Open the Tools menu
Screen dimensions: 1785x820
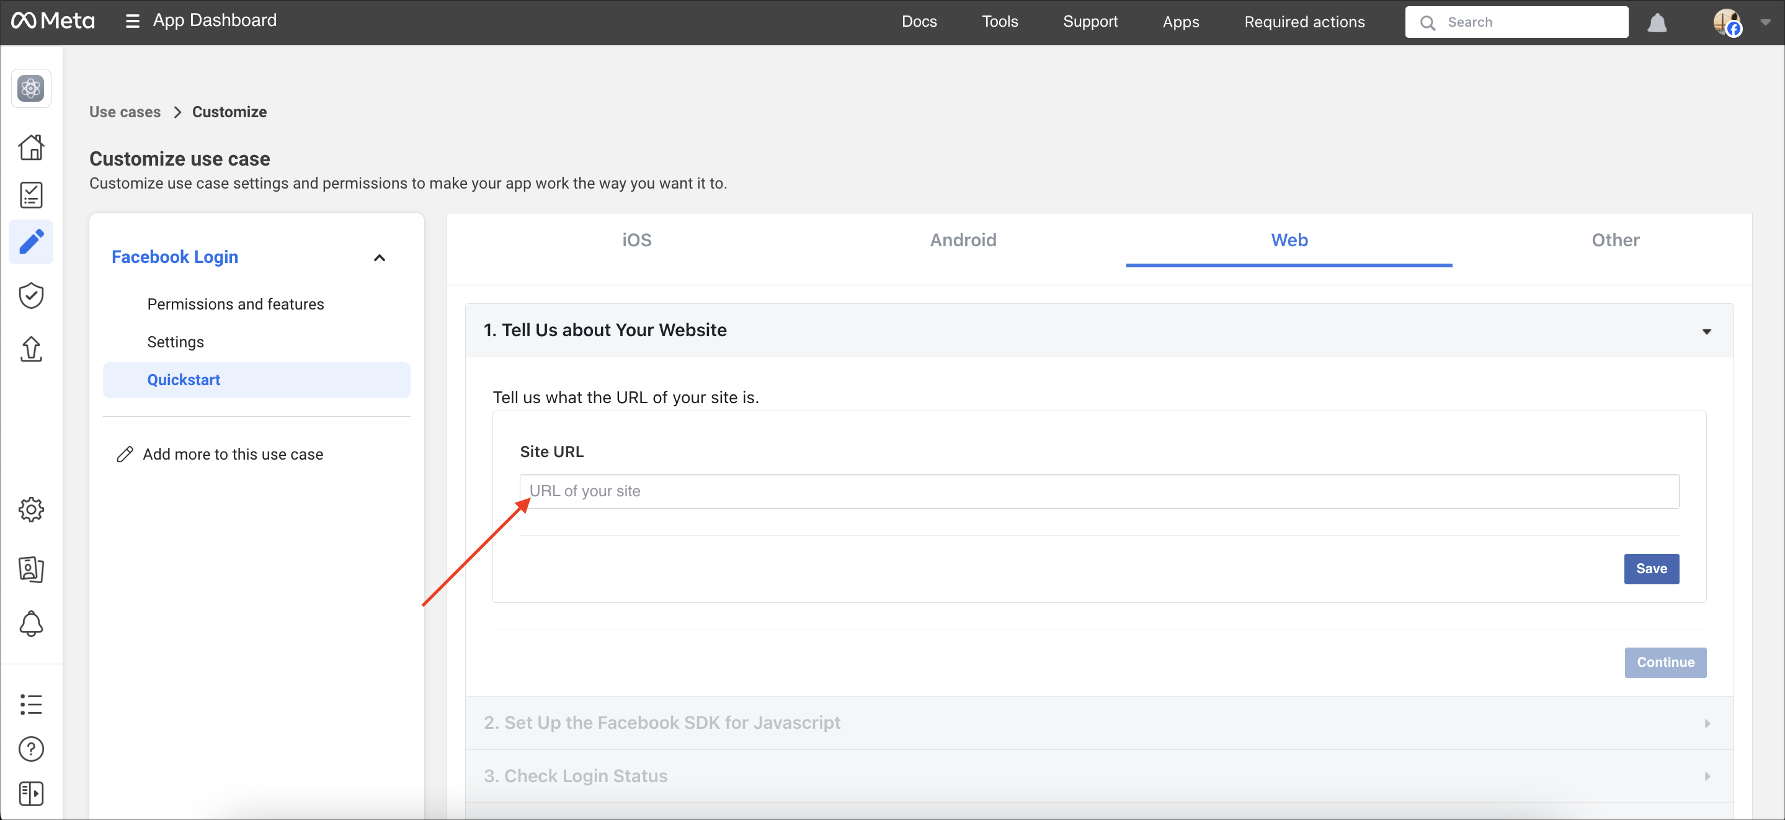click(x=999, y=22)
